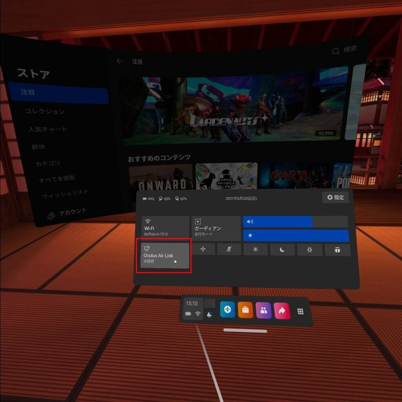Image resolution: width=402 pixels, height=402 pixels.
Task: Select すべてを閲覧 in the store sidebar
Action: 57,179
